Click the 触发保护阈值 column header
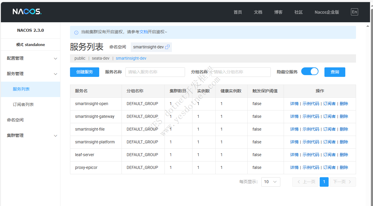 point(265,91)
